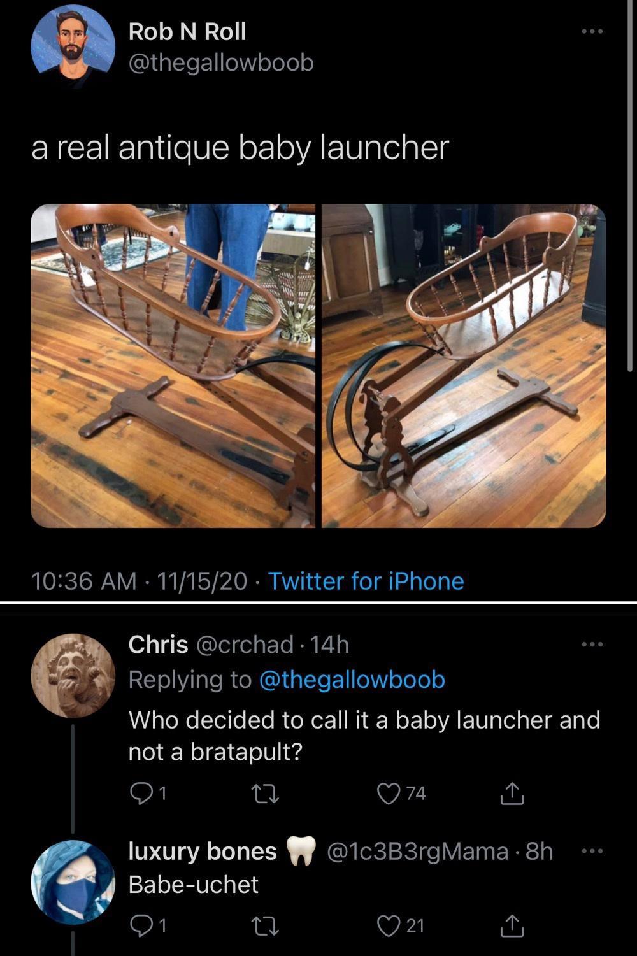The width and height of the screenshot is (637, 956).
Task: Tap the Rob N Roll display name
Action: coord(187,31)
